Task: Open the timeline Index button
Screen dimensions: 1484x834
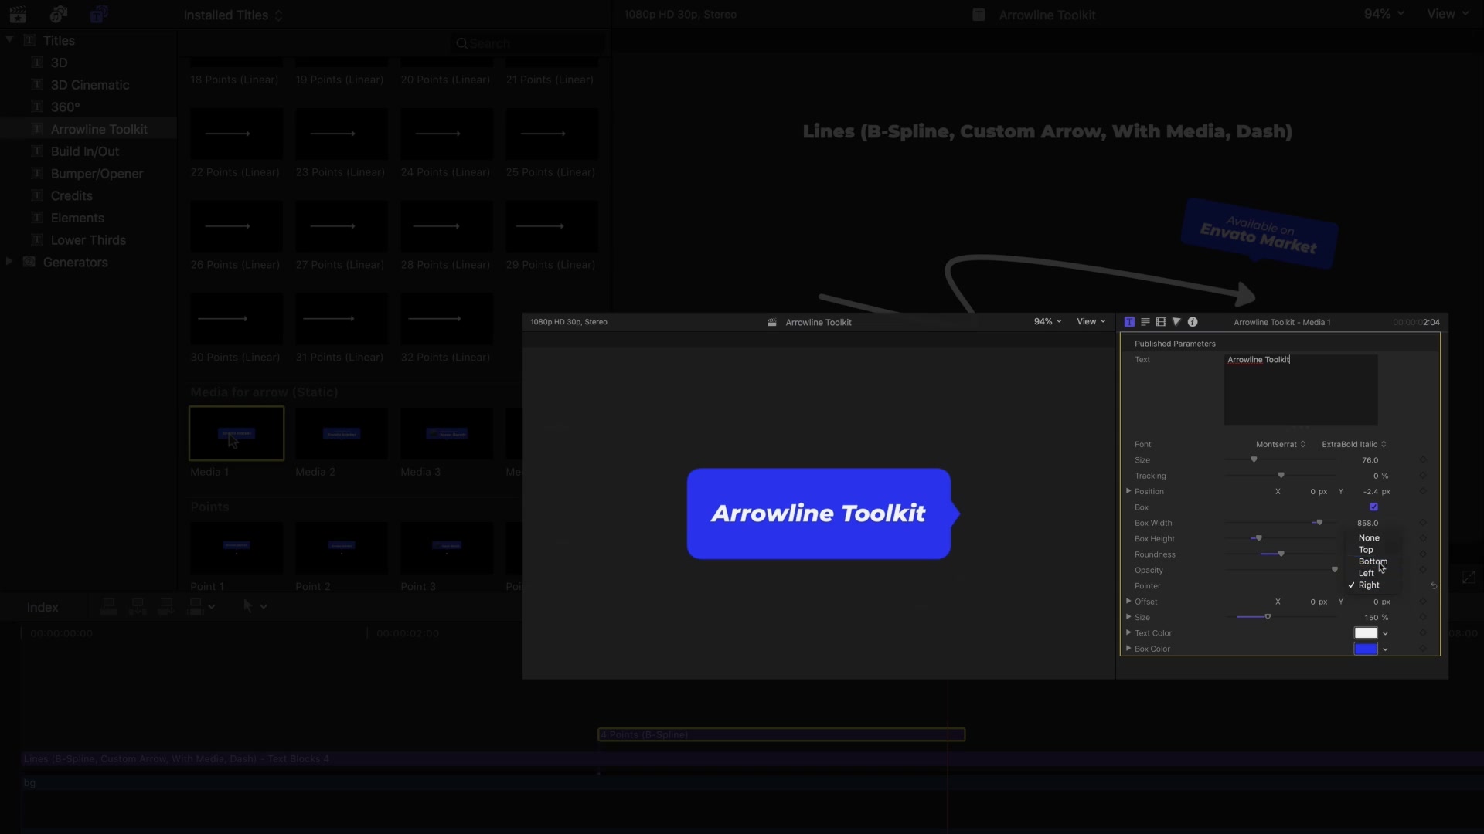Action: coord(43,607)
